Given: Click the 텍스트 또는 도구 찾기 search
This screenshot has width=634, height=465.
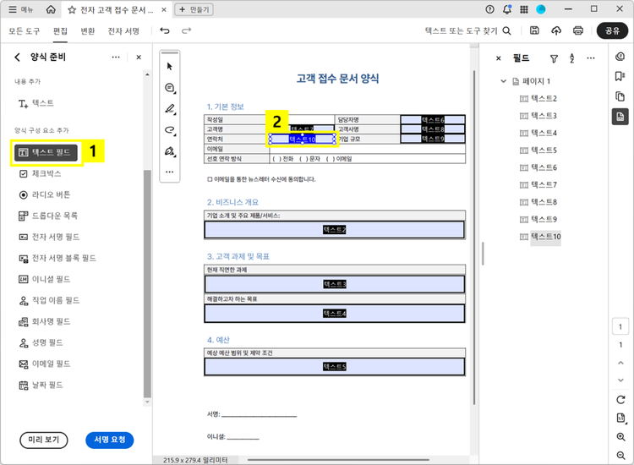Looking at the screenshot, I should tap(467, 30).
